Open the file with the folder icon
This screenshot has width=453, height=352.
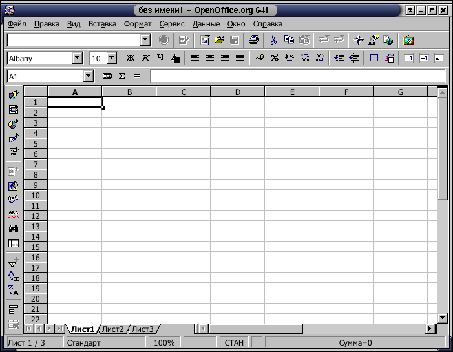[x=219, y=40]
